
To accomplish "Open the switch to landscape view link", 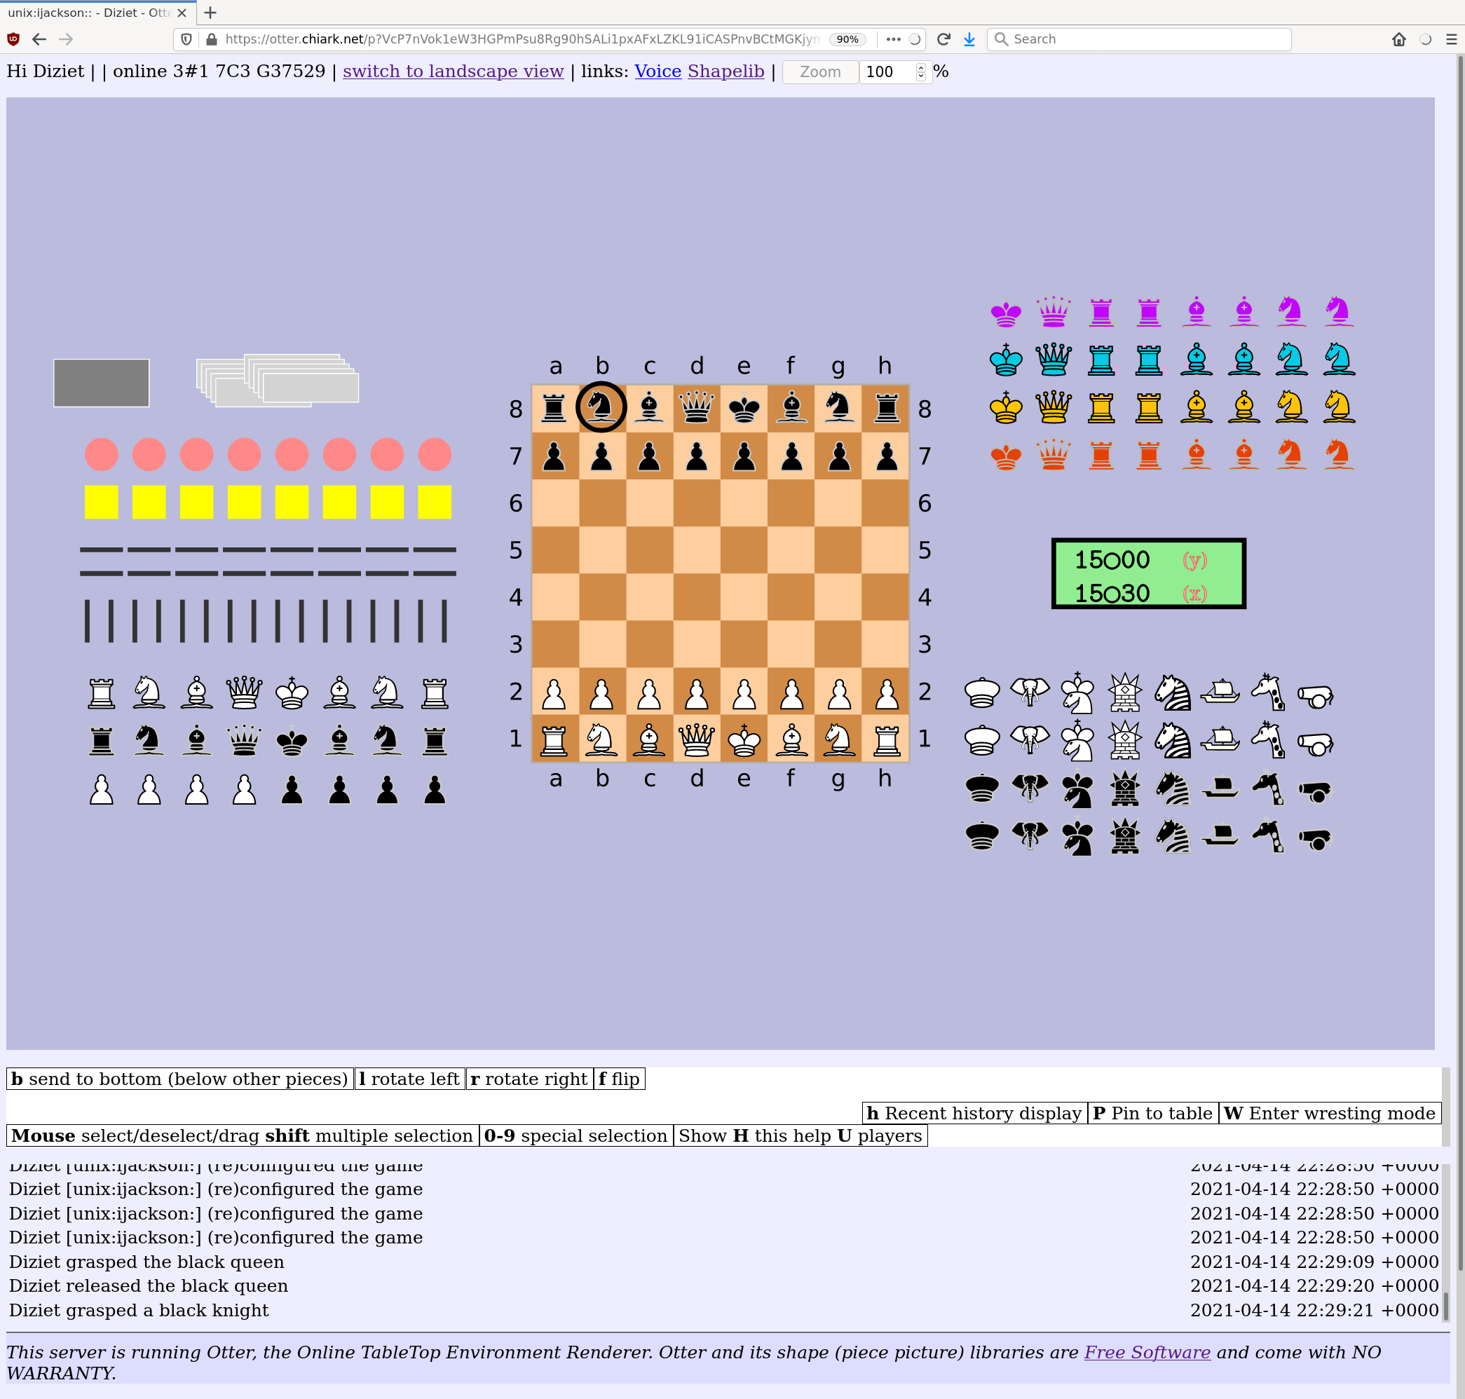I will pos(453,71).
